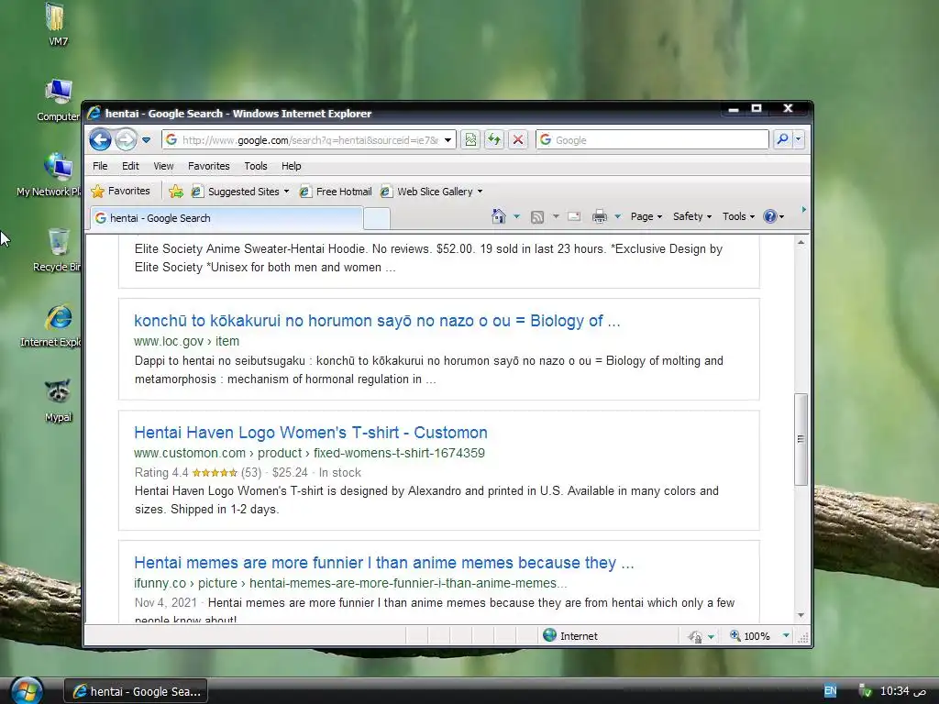
Task: Expand the address bar autocomplete dropdown
Action: [x=447, y=140]
